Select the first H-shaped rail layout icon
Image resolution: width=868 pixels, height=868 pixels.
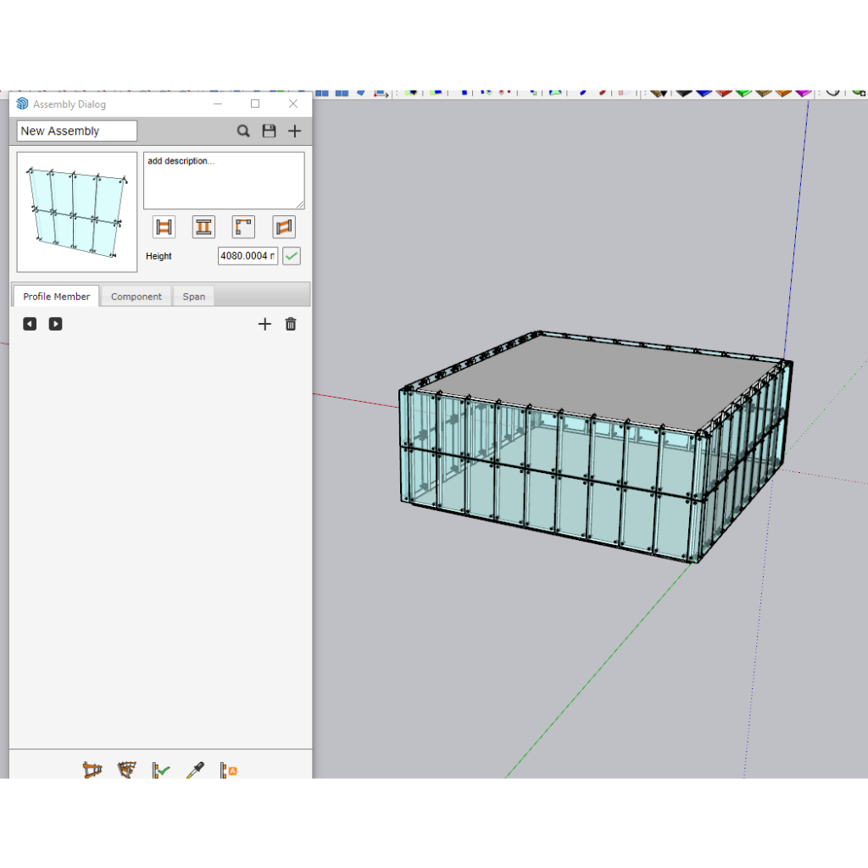pos(164,227)
